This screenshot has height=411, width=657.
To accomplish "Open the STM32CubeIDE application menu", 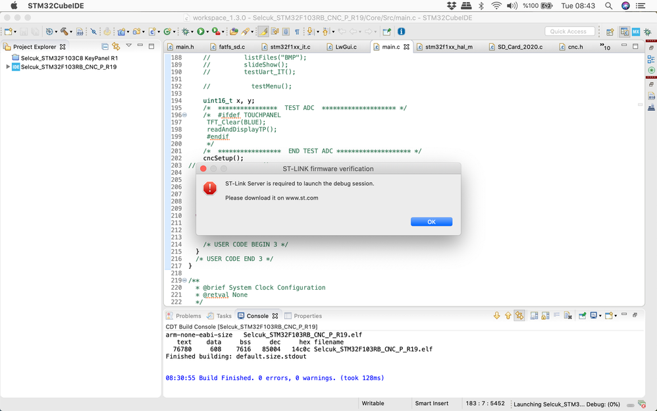I will 56,6.
